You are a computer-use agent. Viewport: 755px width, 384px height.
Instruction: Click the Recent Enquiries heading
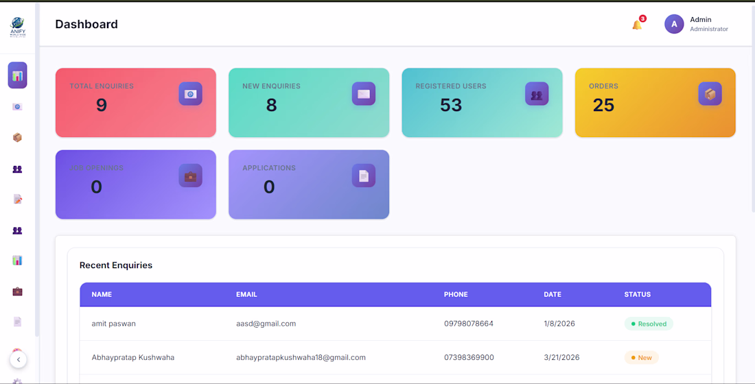point(116,265)
